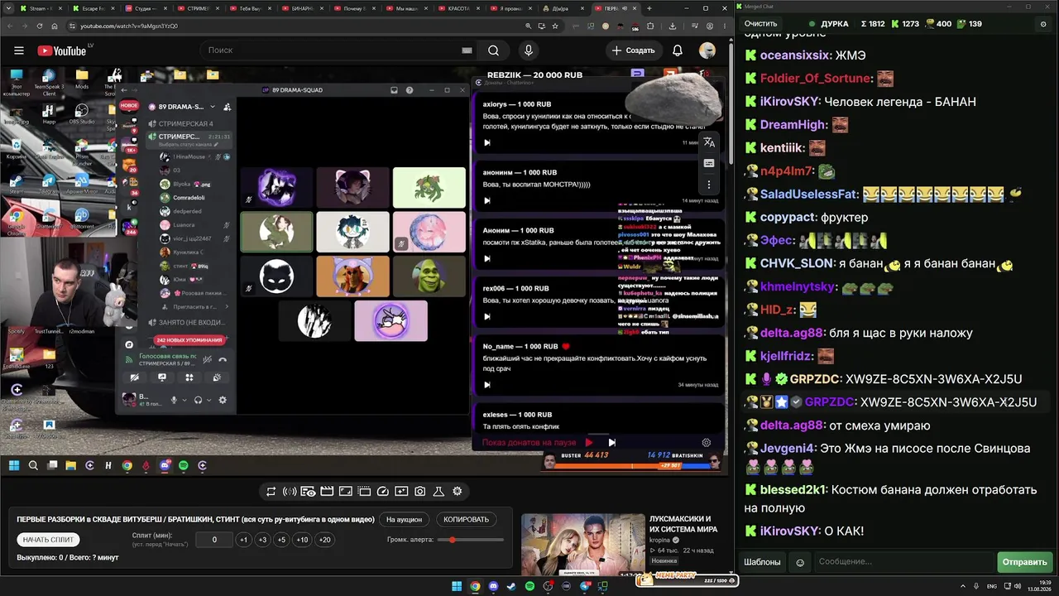Toggle Discord microphone mute

[x=174, y=400]
